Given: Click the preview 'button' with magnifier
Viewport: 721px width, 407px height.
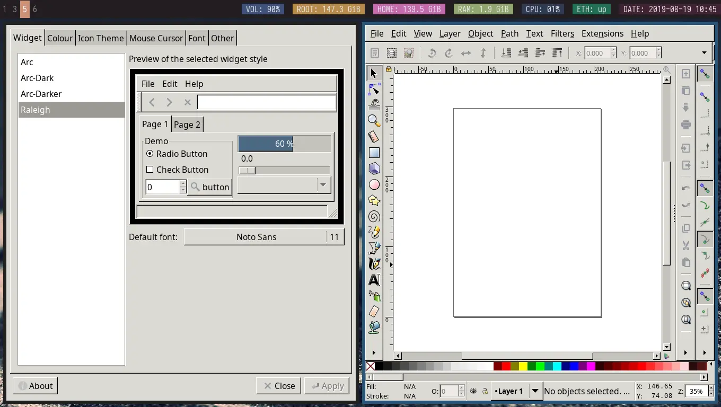Looking at the screenshot, I should (x=209, y=187).
